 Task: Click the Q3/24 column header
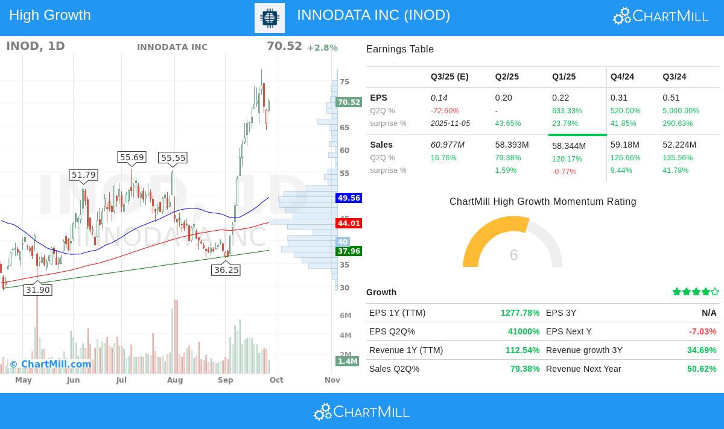click(675, 77)
